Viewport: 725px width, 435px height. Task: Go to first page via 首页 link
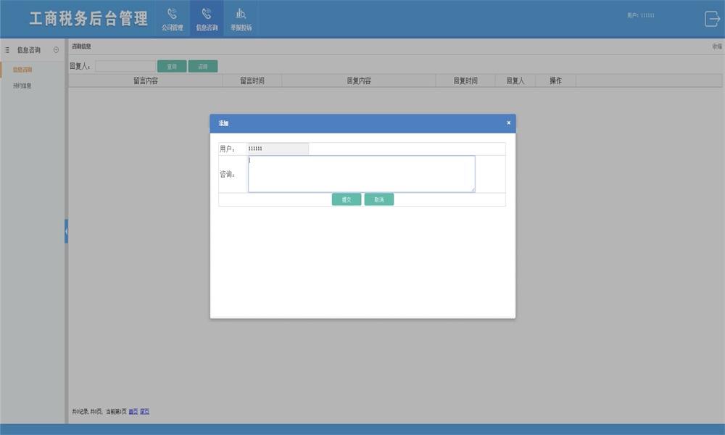(x=133, y=412)
